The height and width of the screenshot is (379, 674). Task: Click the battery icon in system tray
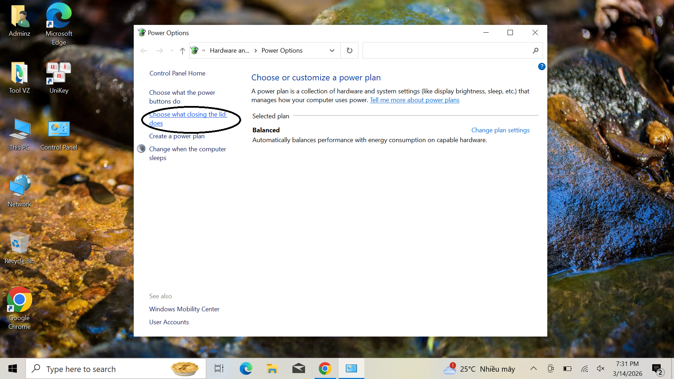pyautogui.click(x=567, y=368)
